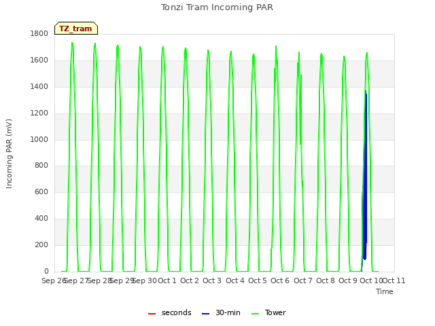This screenshot has height=326, width=435.
Task: Click the Oct 11 date tick label
Action: (x=394, y=280)
